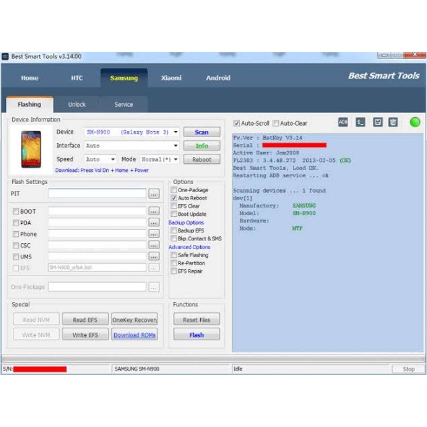
Task: Start OneKey Recovery
Action: (135, 320)
